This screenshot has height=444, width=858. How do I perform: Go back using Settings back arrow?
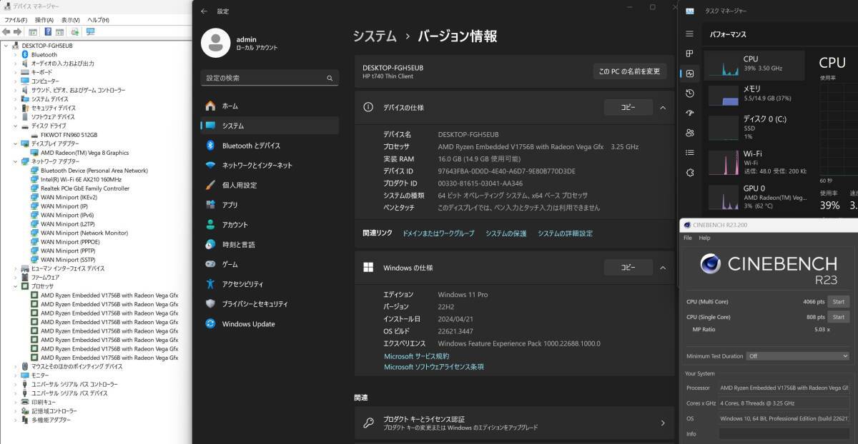pos(204,11)
